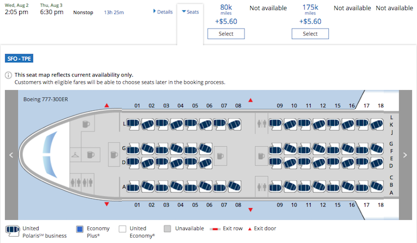This screenshot has height=243, width=417.
Task: Select Polaris seat 01L
Action: 133,124
